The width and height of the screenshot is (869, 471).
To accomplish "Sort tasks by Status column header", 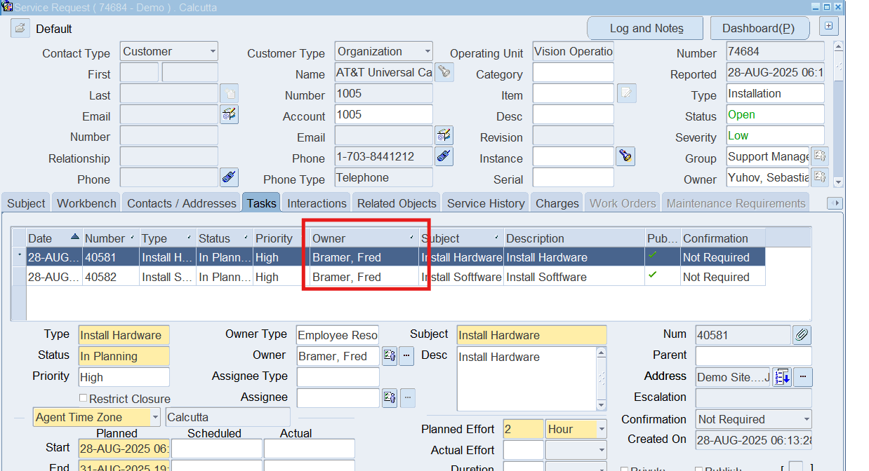I will pos(224,238).
